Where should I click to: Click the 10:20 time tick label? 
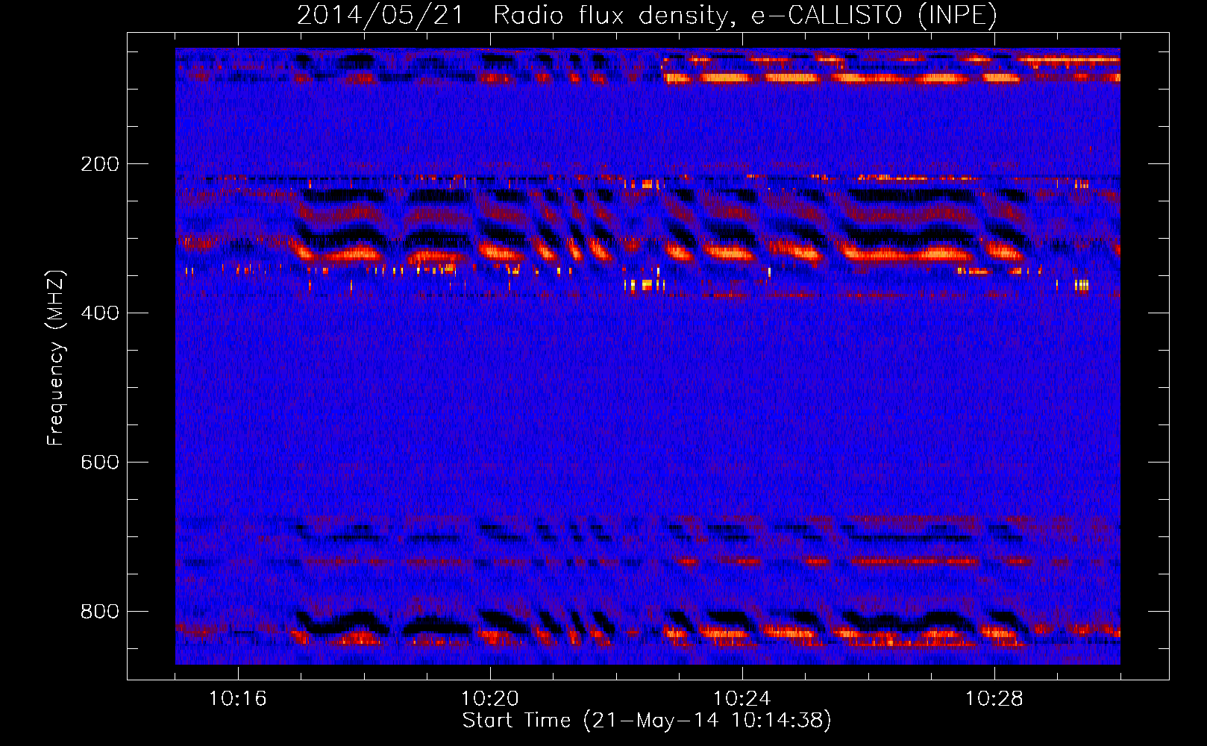[490, 699]
